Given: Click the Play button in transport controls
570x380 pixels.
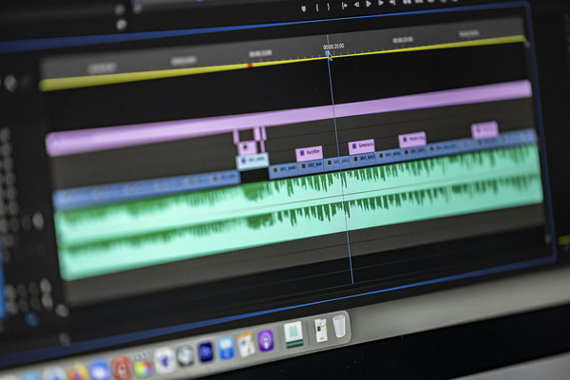Looking at the screenshot, I should pos(369,4).
